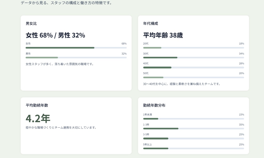
Task: Click the 1-3年 bar label
Action: click(x=146, y=125)
